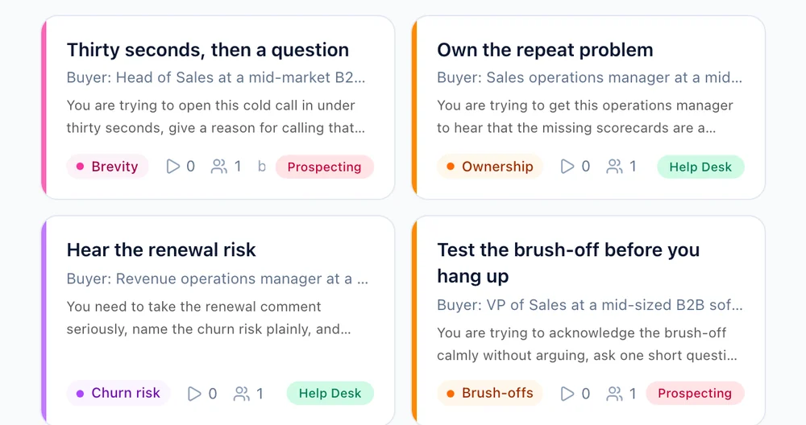The image size is (806, 425).
Task: Open 'Thirty seconds, then a question' scenario
Action: point(208,50)
